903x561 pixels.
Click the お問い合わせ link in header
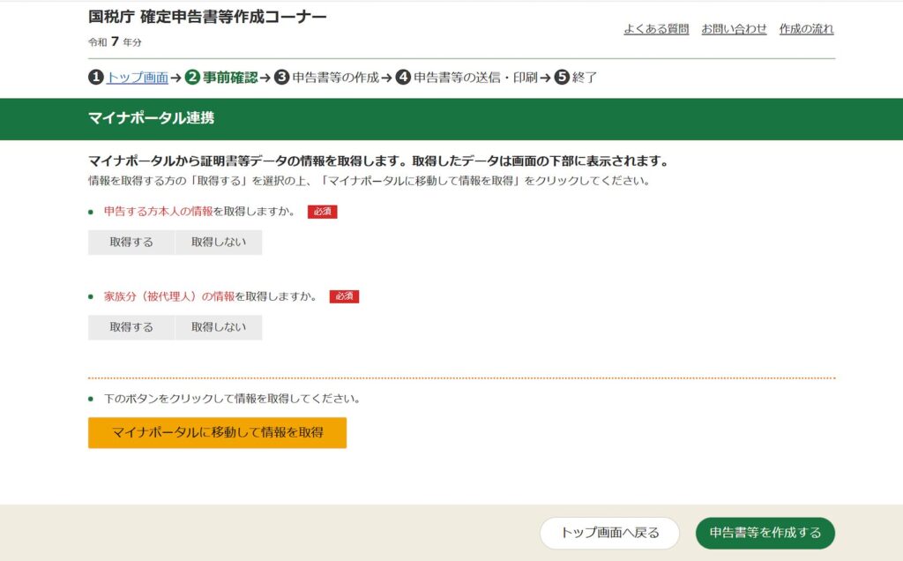pyautogui.click(x=734, y=29)
